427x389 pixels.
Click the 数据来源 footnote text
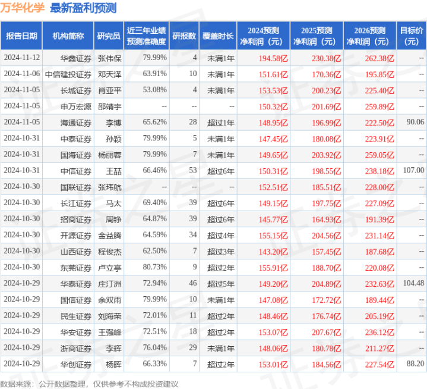[89, 384]
